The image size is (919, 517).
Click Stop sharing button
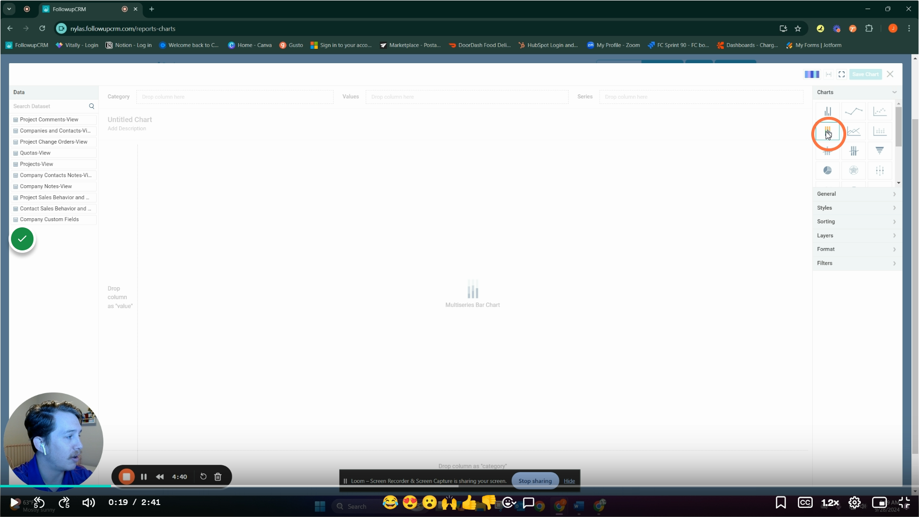tap(535, 481)
